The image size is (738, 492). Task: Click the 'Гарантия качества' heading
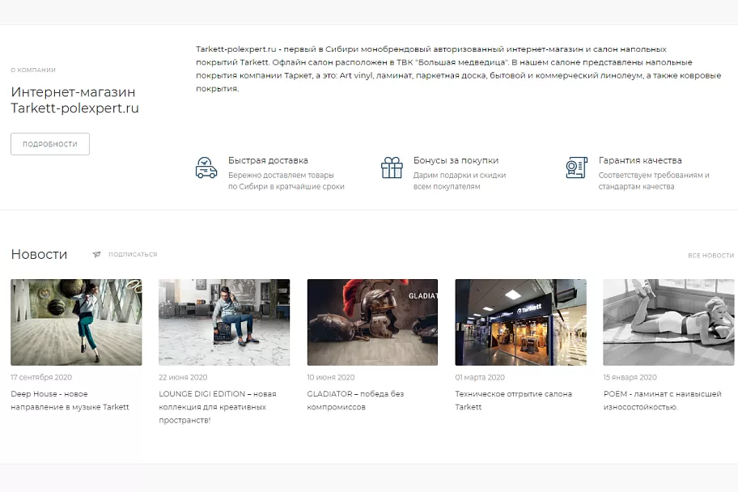(x=640, y=160)
